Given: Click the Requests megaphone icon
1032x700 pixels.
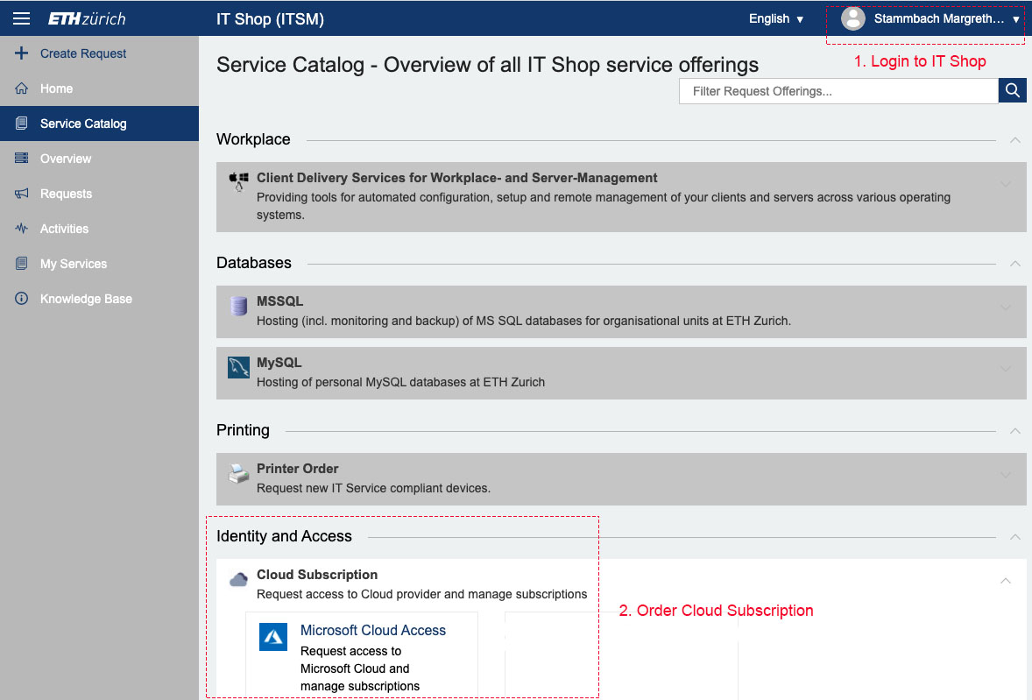Looking at the screenshot, I should 21,194.
